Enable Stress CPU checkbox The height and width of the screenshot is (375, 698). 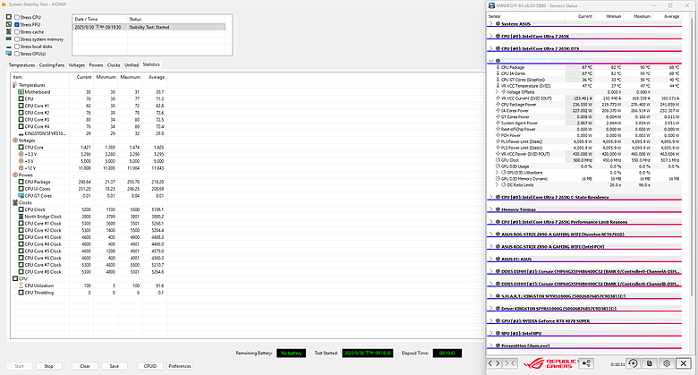[17, 17]
